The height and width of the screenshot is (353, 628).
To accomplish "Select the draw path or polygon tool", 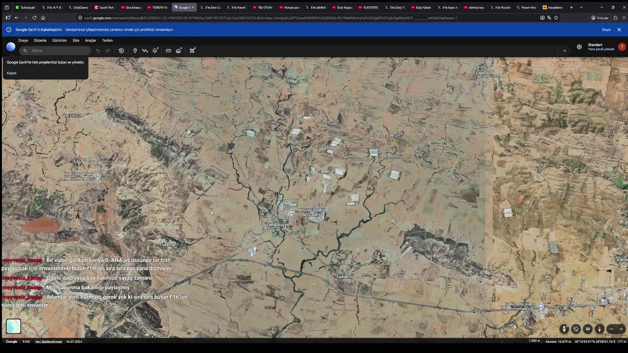I will [x=145, y=50].
